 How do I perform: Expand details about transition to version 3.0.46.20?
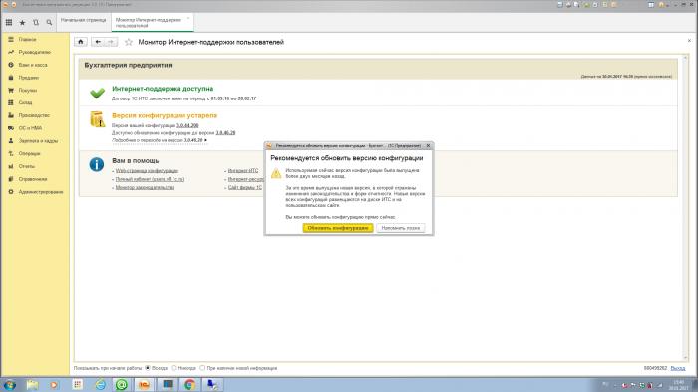coord(160,140)
